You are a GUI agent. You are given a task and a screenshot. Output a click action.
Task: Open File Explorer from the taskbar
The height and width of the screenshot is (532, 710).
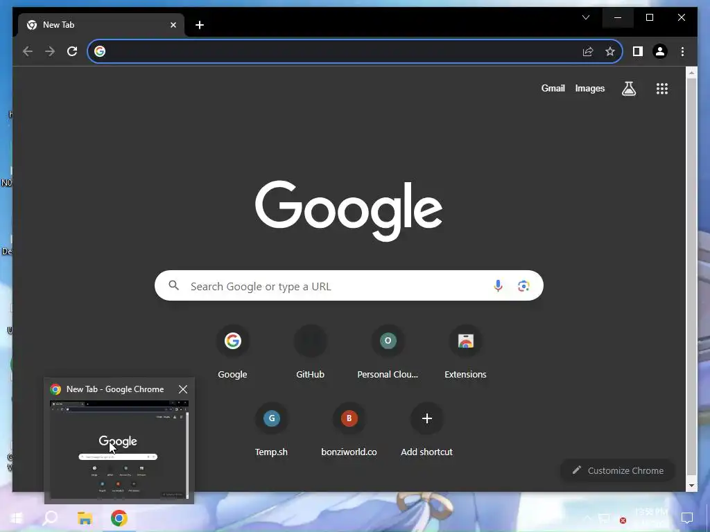point(85,518)
